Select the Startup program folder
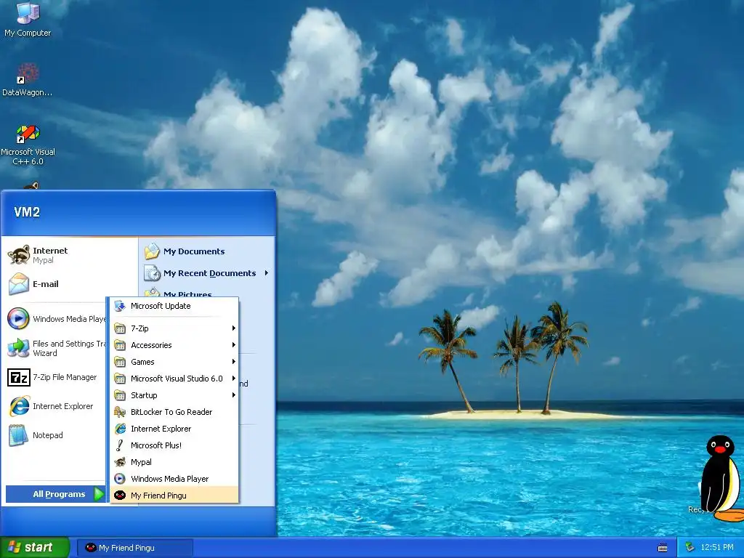This screenshot has height=558, width=744. (x=174, y=395)
